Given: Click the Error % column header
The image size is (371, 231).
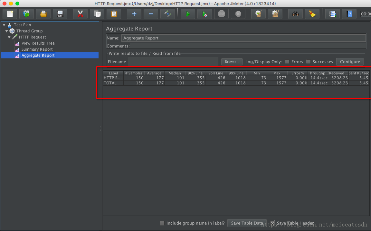Looking at the screenshot, I should coord(298,73).
